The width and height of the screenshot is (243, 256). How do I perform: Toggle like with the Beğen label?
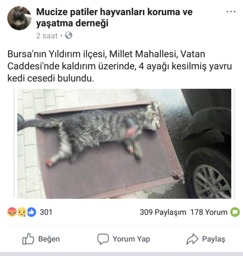pyautogui.click(x=49, y=239)
